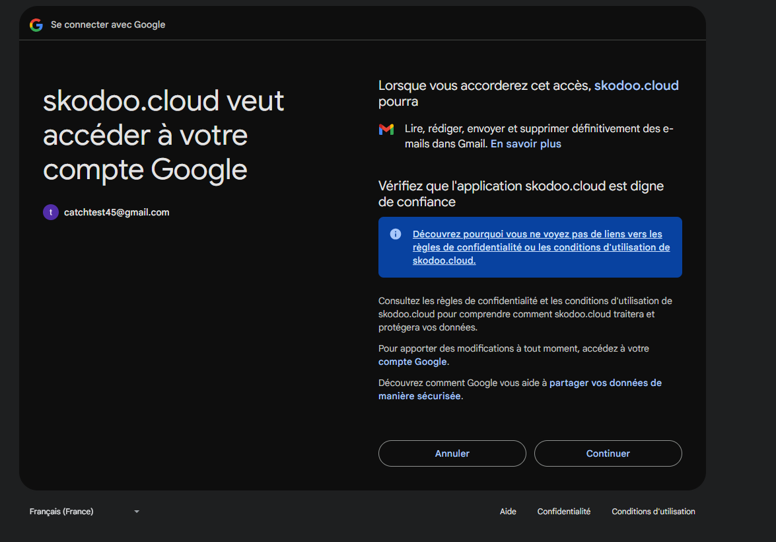The width and height of the screenshot is (776, 542).
Task: Click the Annuler button
Action: 452,453
